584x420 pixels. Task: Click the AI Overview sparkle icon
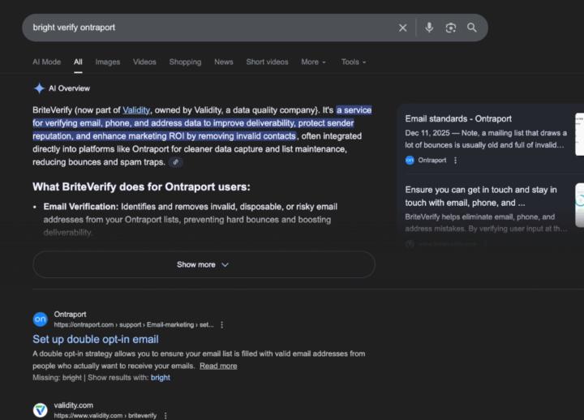(x=39, y=88)
